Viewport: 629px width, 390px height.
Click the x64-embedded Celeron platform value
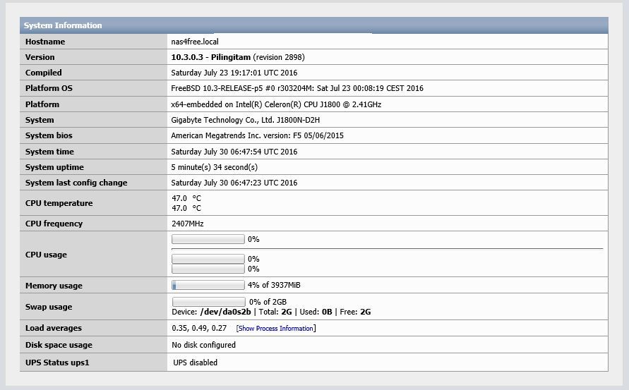[276, 104]
